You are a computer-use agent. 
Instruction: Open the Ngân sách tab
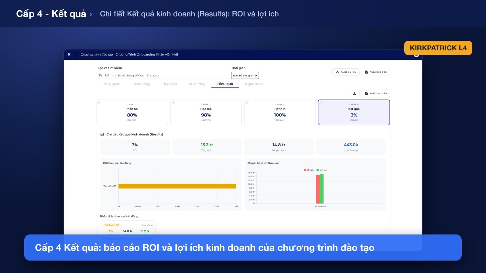[x=254, y=84]
